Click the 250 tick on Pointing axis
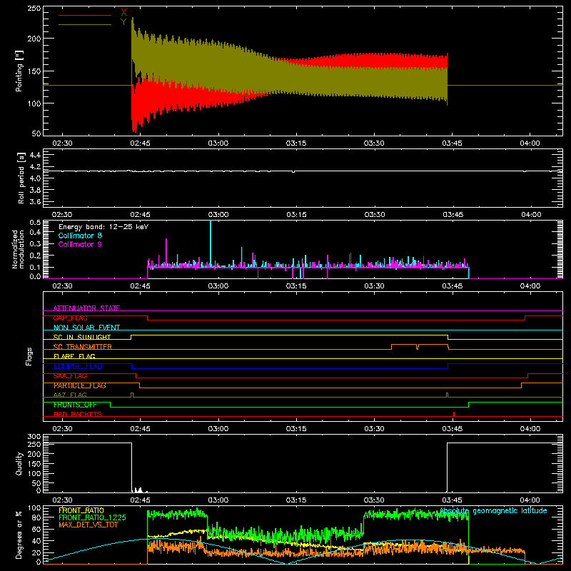 click(x=34, y=9)
